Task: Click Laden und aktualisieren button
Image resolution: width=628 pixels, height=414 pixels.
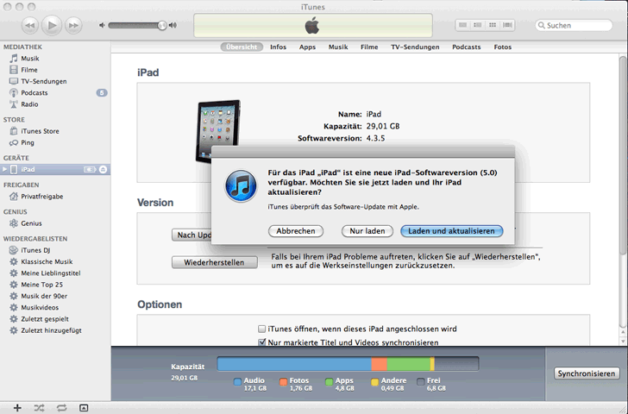Action: click(x=452, y=231)
